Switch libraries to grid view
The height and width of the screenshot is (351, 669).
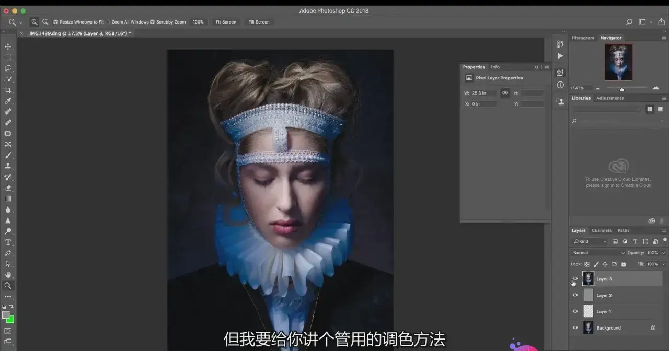pyautogui.click(x=650, y=109)
